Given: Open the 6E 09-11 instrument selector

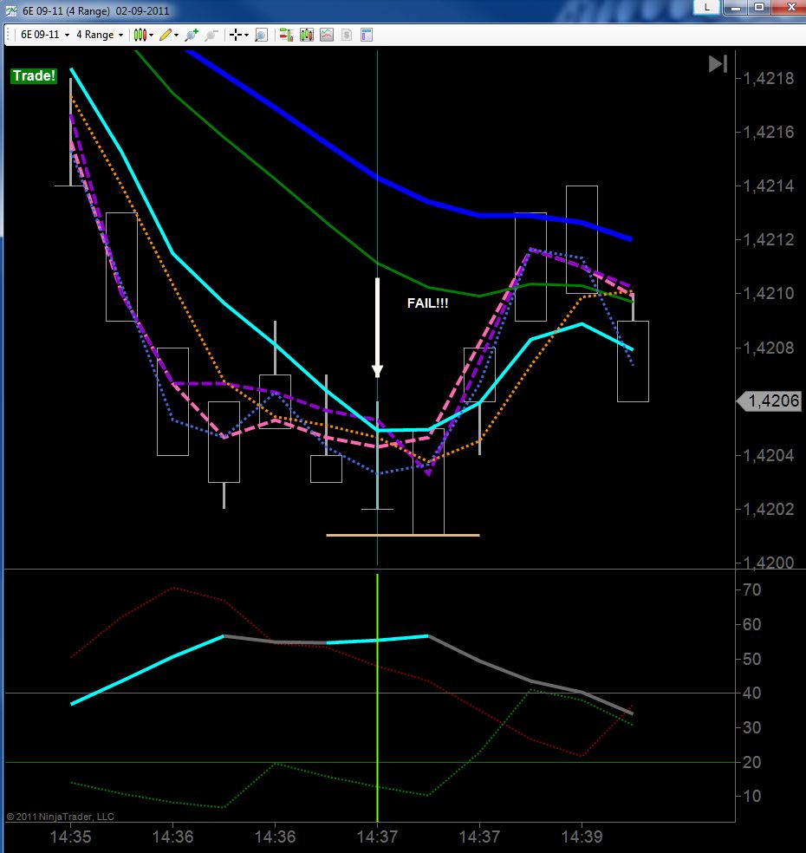Looking at the screenshot, I should (x=44, y=35).
